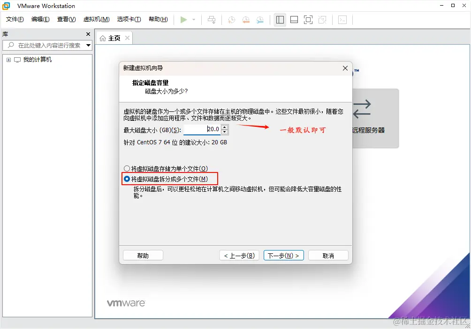The image size is (471, 329).
Task: Click the full screen mode icon
Action: coord(308,20)
